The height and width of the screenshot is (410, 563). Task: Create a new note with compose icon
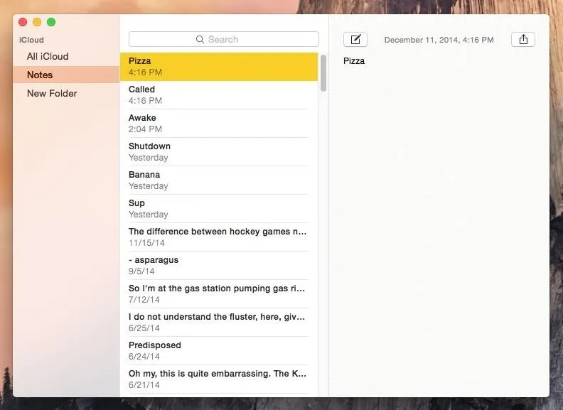click(355, 40)
